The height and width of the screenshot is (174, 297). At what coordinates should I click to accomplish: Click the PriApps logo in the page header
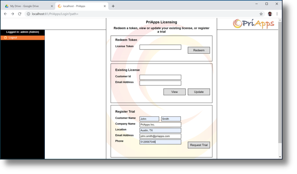[x=254, y=24]
